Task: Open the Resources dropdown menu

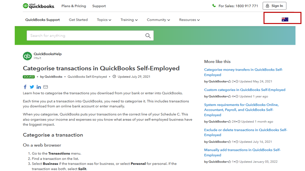Action: tap(189, 20)
